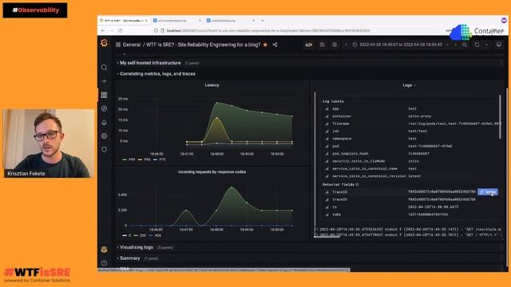The height and width of the screenshot is (287, 511).
Task: Click the logs panel vertical scrollbar
Action: pyautogui.click(x=500, y=117)
